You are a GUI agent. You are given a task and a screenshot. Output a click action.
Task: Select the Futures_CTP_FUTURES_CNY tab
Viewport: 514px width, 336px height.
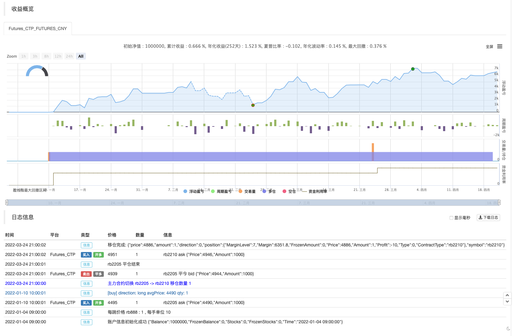(x=38, y=29)
